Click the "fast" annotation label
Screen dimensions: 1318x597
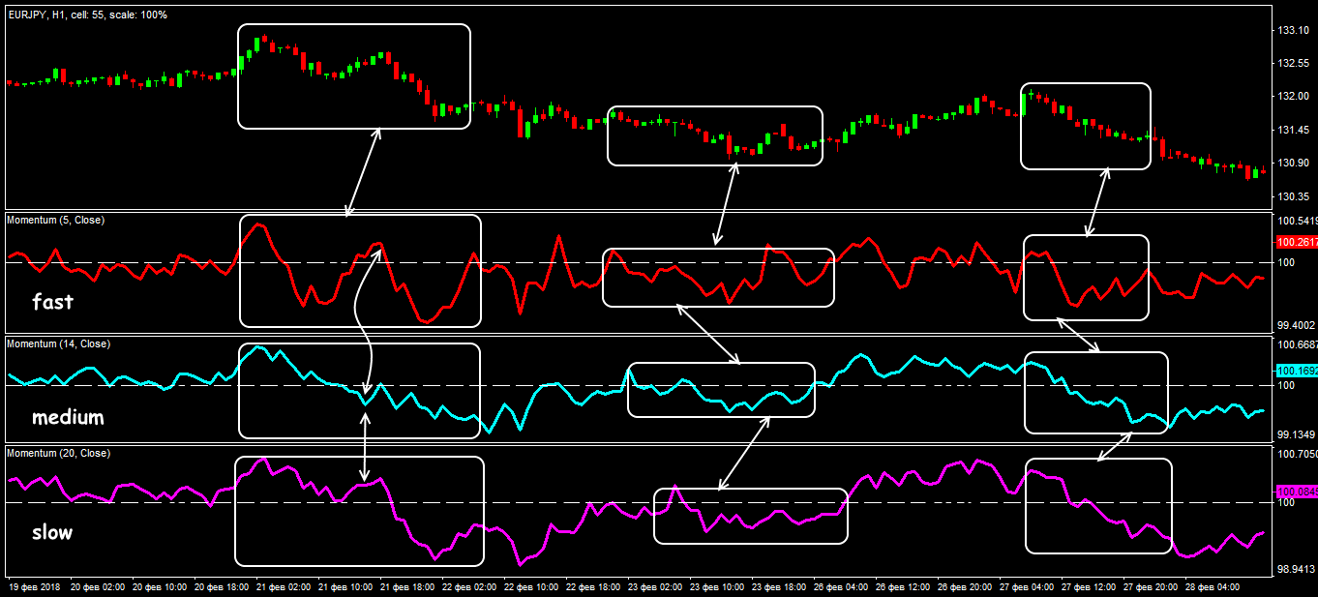click(x=52, y=302)
